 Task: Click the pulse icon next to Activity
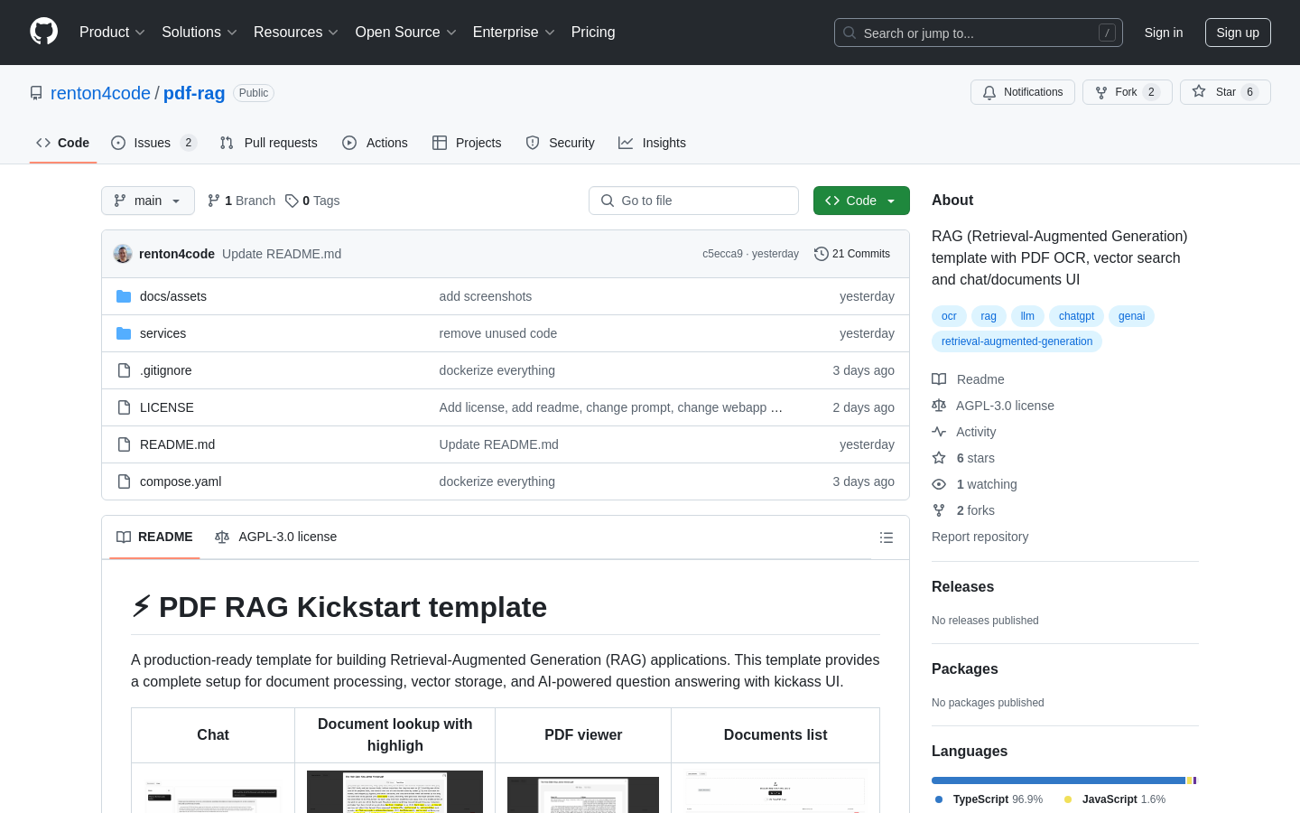click(939, 432)
